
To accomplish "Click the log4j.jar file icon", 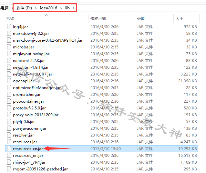I will [x=9, y=26].
